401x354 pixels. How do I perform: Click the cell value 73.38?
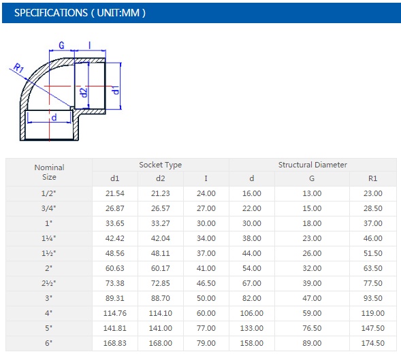tap(115, 283)
